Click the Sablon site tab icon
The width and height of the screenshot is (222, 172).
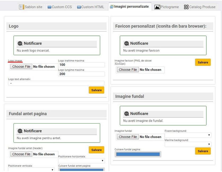(x=21, y=7)
